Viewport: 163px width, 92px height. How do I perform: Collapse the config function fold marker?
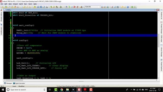click(12, 43)
